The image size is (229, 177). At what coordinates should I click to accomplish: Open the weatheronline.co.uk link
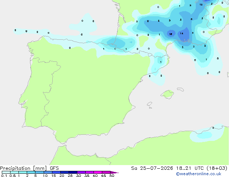(x=199, y=174)
